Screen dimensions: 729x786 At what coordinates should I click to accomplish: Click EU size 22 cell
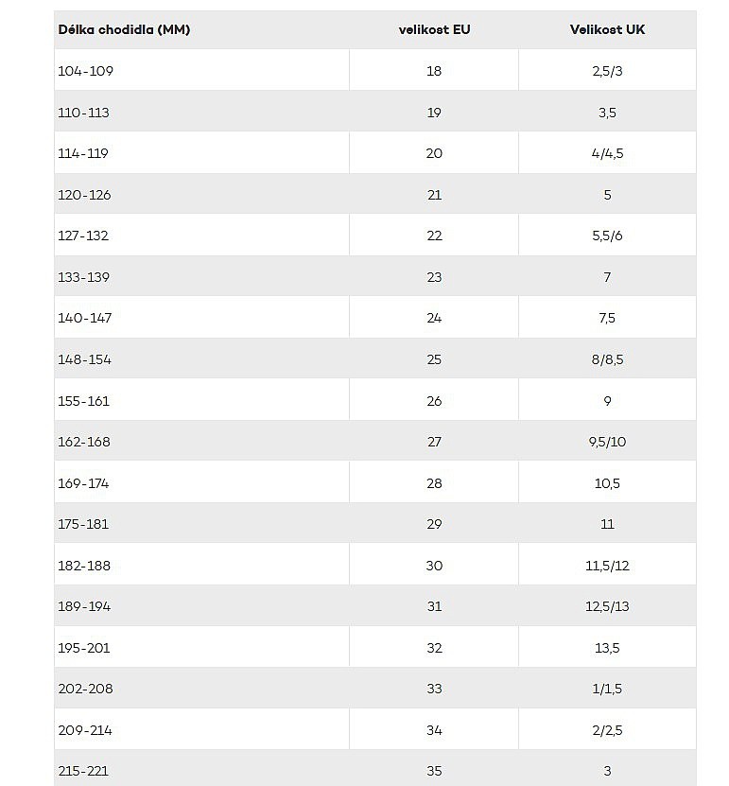[434, 236]
